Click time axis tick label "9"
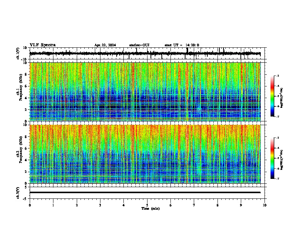The height and width of the screenshot is (230, 298). point(241,205)
